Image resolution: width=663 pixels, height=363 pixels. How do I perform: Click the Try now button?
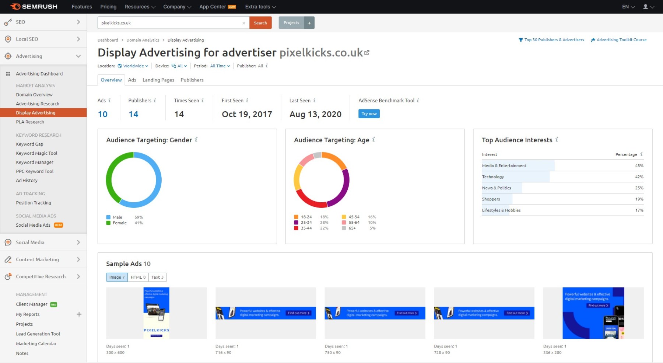click(369, 114)
